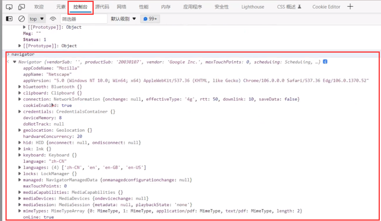
Task: Expand the connection NetworkInformation entry
Action: (x=20, y=99)
